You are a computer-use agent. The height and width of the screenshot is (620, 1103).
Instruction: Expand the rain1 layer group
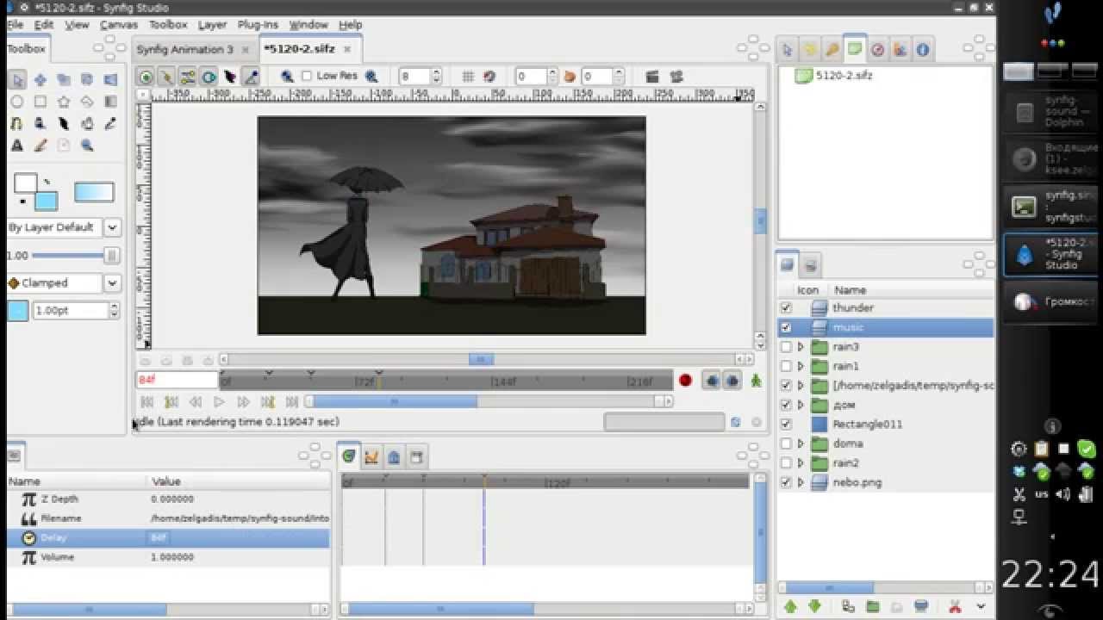pyautogui.click(x=802, y=366)
